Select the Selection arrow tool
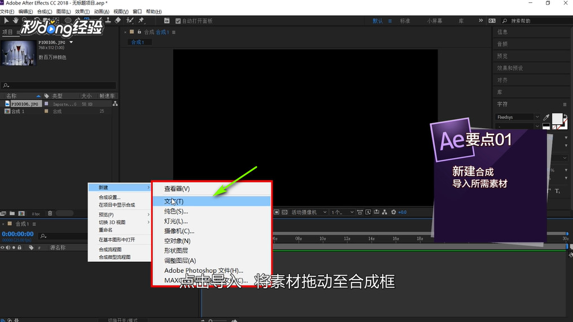The height and width of the screenshot is (322, 573). pos(6,20)
